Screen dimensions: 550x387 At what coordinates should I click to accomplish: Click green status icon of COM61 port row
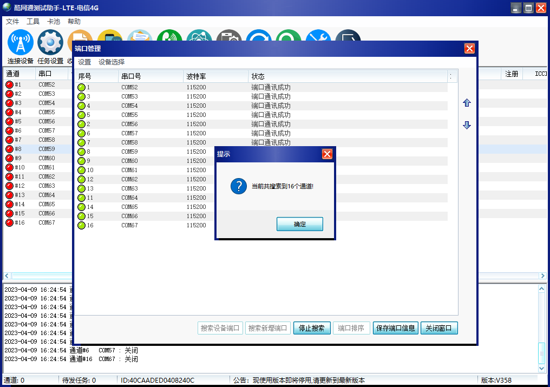[81, 170]
